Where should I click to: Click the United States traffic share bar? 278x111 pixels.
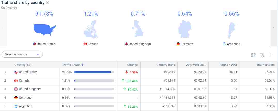tap(94, 72)
